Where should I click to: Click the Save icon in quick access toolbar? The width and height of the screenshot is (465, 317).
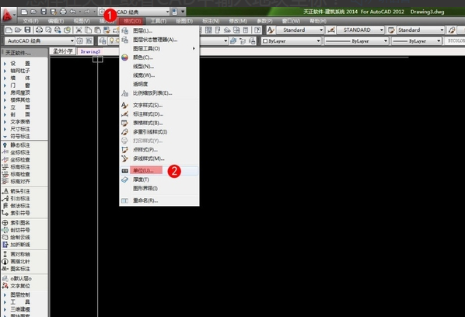tap(44, 12)
